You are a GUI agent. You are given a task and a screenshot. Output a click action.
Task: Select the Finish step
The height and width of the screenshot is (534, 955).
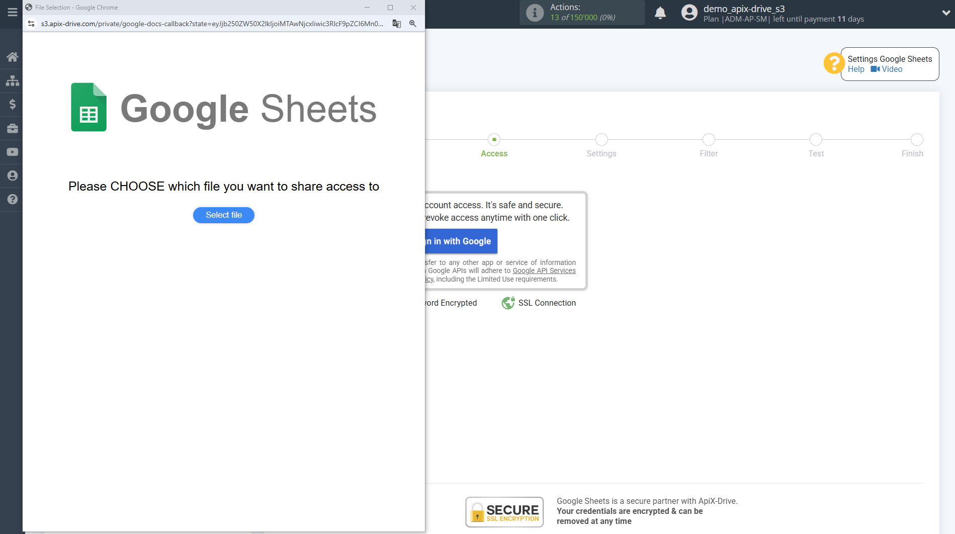click(x=913, y=145)
